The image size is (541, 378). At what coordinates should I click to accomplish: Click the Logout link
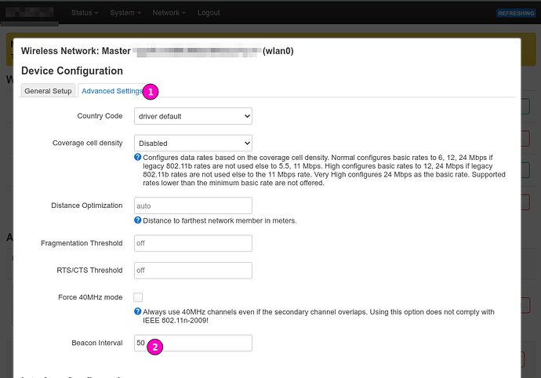point(209,13)
